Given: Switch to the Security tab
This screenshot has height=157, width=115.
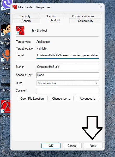Looking at the screenshot, I should point(26,16).
